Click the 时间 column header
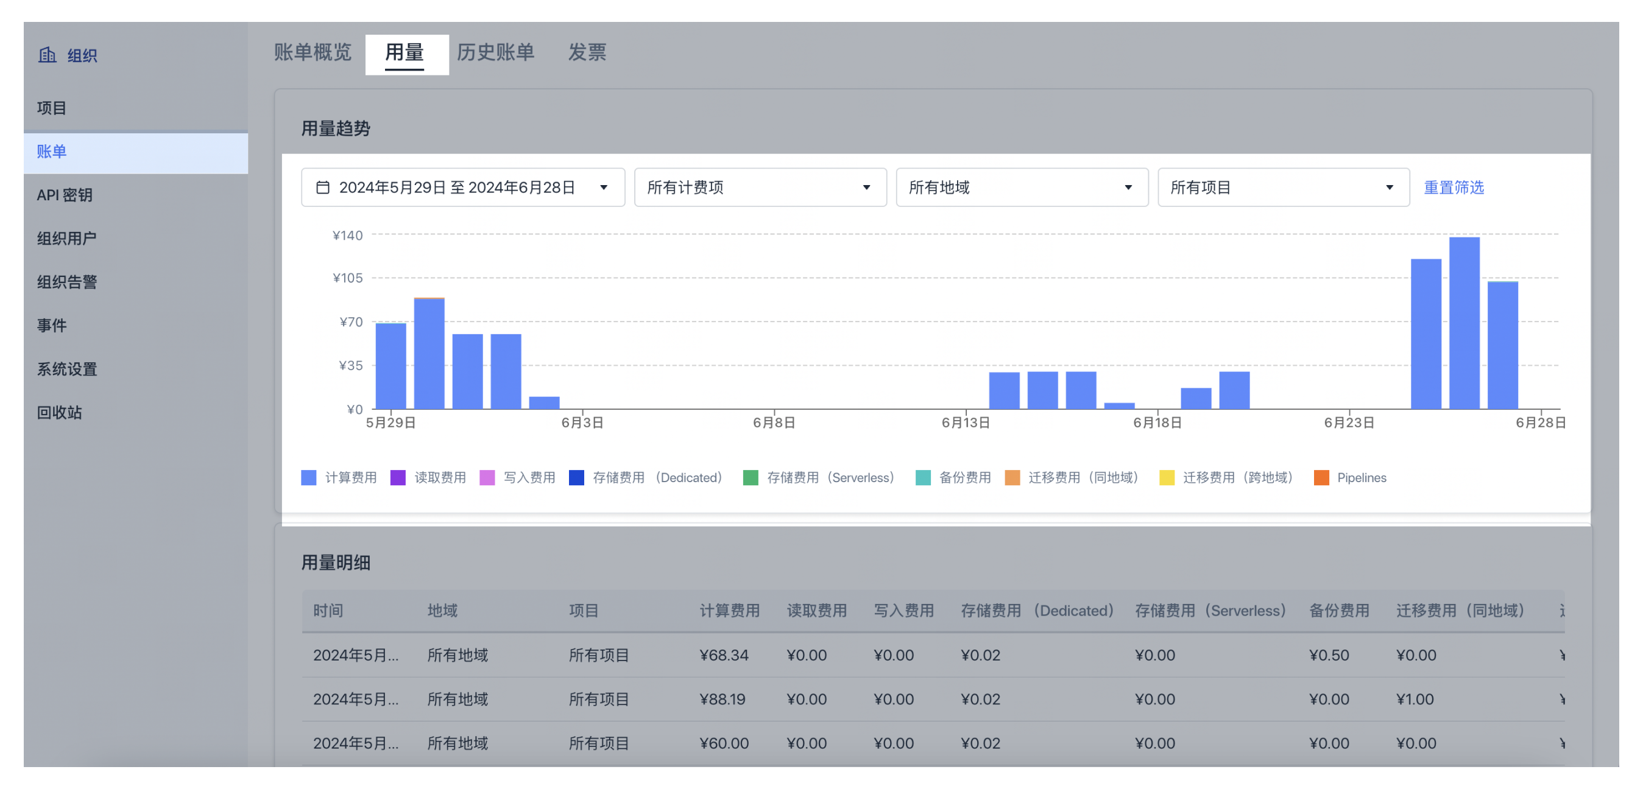The image size is (1643, 789). [x=328, y=611]
